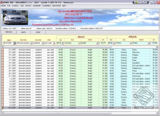Viewport: 160px width, 116px height.
Task: Click the 50 306 departure km cell
Action: tap(103, 50)
